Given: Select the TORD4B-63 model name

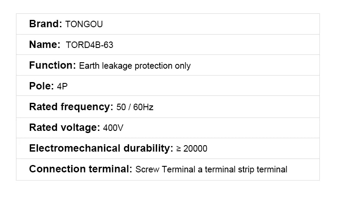Looking at the screenshot, I should pos(89,45).
